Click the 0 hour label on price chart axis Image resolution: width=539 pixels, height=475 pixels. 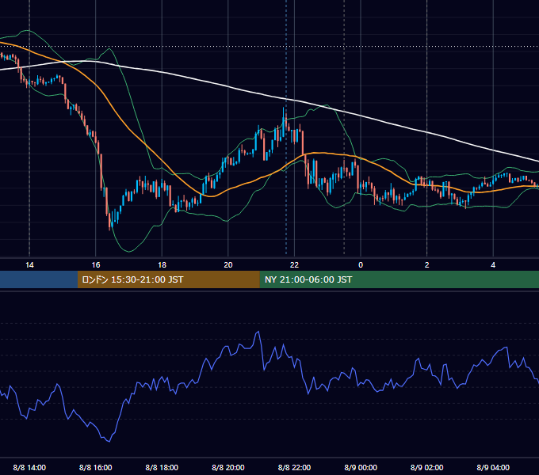(361, 265)
